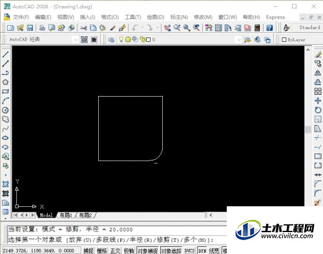Switch to the 布局2 layout tab
323x254 pixels.
[85, 215]
